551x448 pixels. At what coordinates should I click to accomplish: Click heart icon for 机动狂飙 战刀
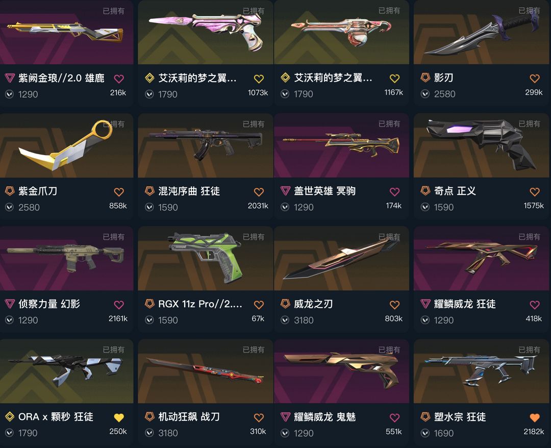[259, 417]
